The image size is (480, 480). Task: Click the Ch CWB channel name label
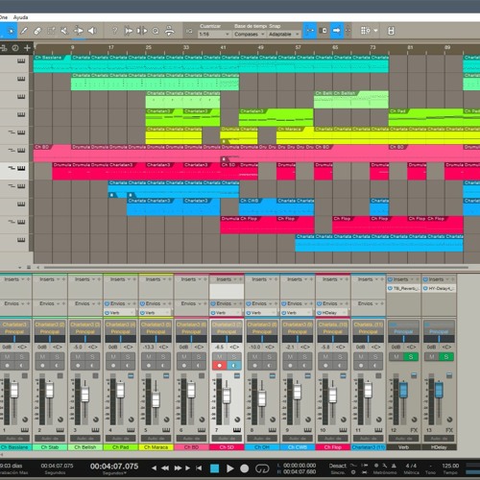(298, 447)
